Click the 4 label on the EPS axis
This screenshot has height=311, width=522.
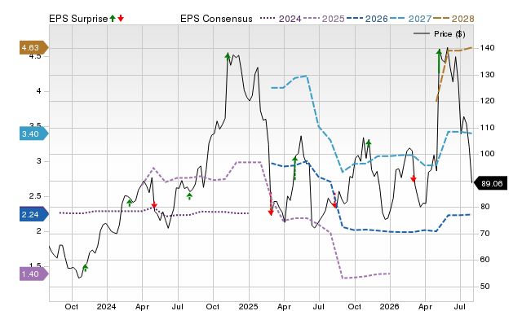pos(38,91)
